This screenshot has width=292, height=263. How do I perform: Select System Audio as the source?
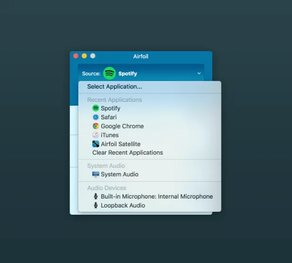coord(150,174)
